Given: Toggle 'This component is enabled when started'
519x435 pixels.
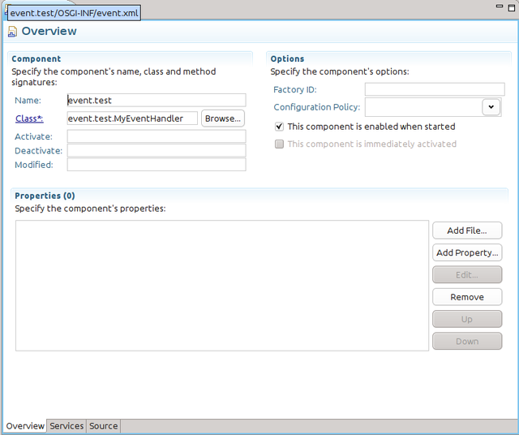Looking at the screenshot, I should (x=280, y=127).
